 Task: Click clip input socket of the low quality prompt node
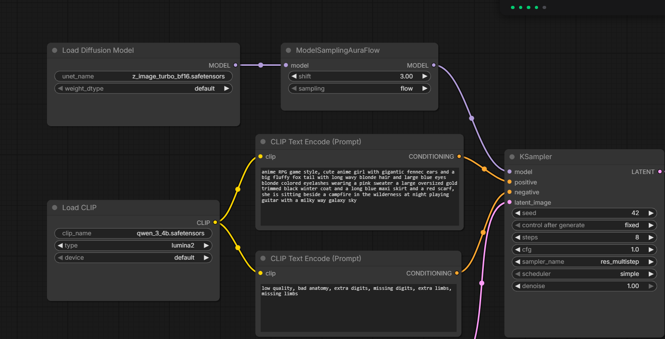coord(260,273)
